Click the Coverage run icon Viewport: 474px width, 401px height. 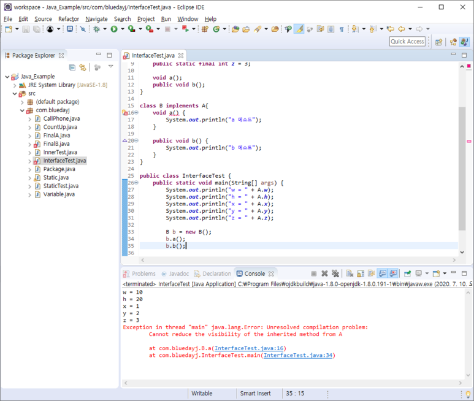131,29
